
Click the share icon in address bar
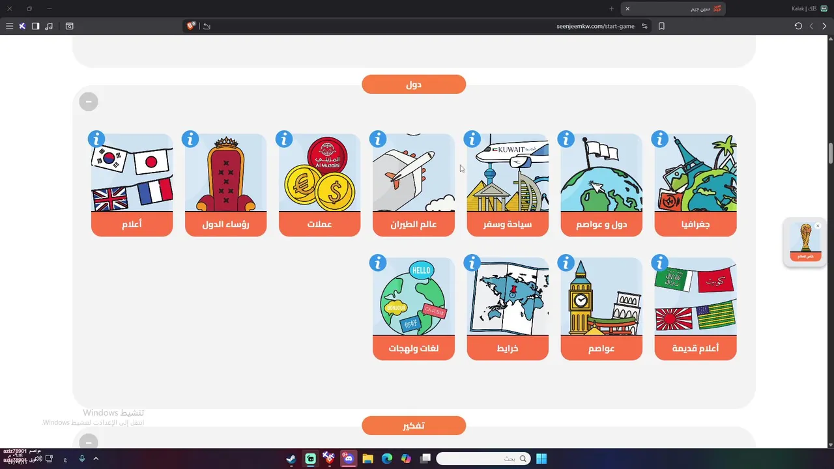coord(207,26)
